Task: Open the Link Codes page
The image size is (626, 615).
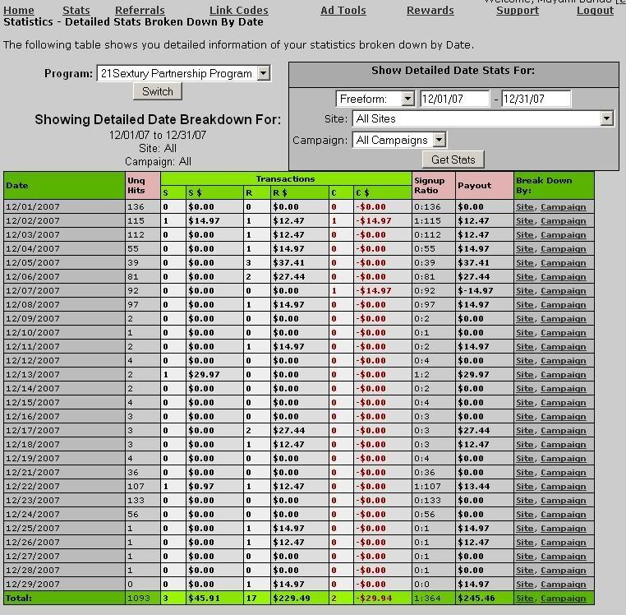Action: [238, 11]
